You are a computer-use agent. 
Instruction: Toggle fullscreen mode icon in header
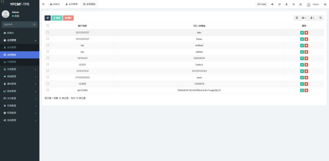point(300,4)
